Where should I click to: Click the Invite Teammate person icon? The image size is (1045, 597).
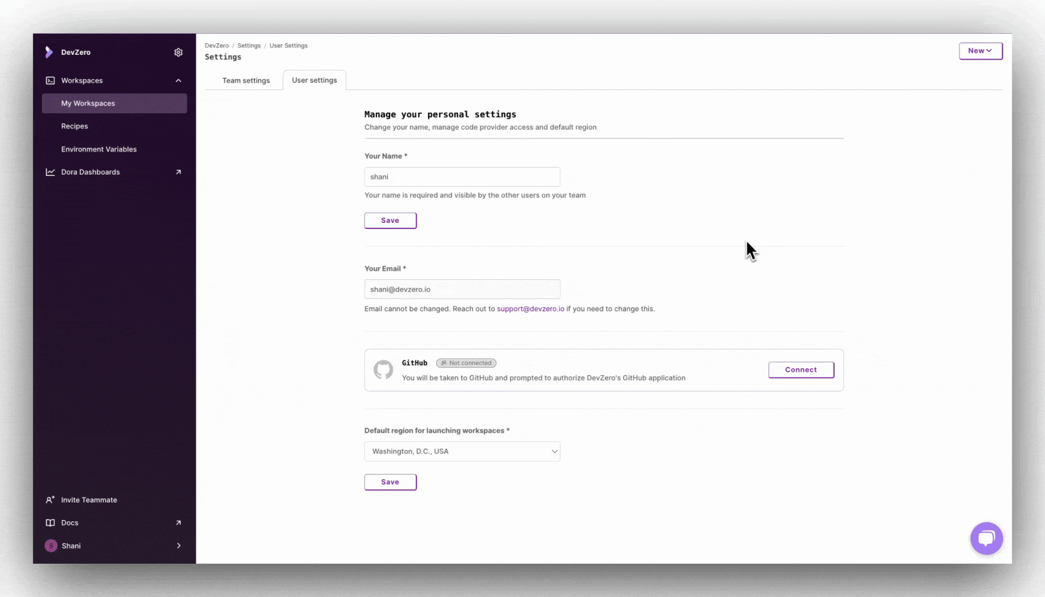(50, 500)
